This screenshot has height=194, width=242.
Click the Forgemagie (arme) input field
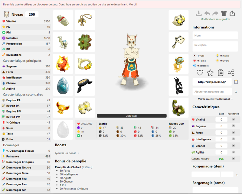215,190
